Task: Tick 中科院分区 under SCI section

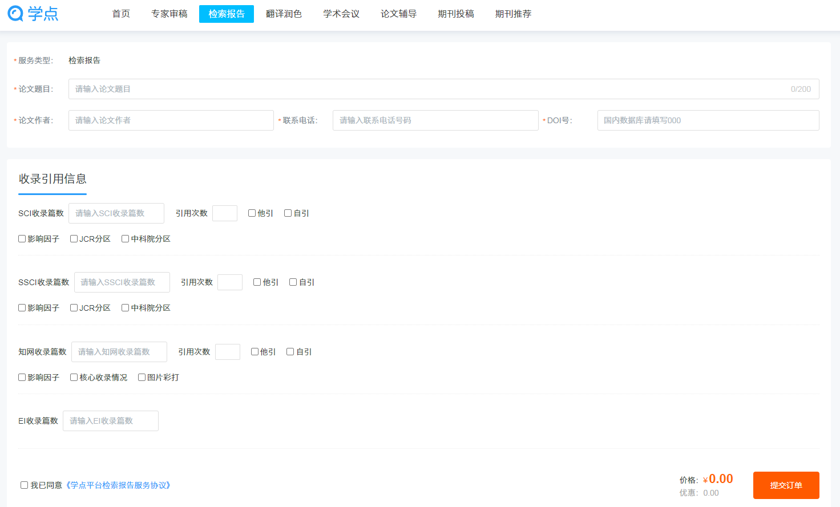Action: (125, 239)
